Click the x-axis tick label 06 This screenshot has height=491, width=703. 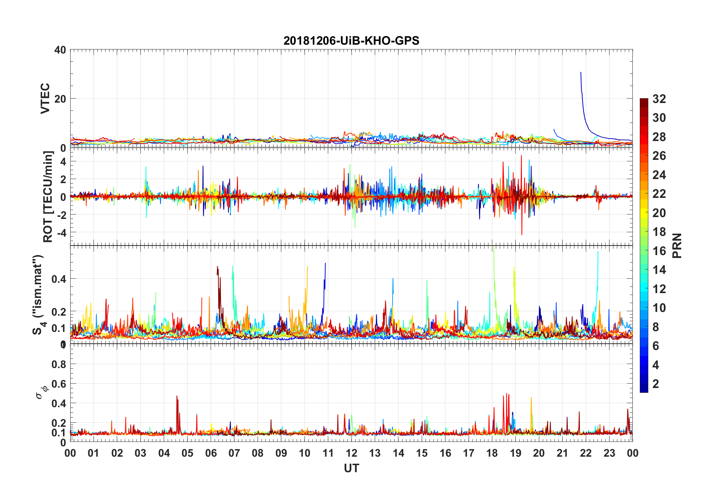pyautogui.click(x=211, y=453)
